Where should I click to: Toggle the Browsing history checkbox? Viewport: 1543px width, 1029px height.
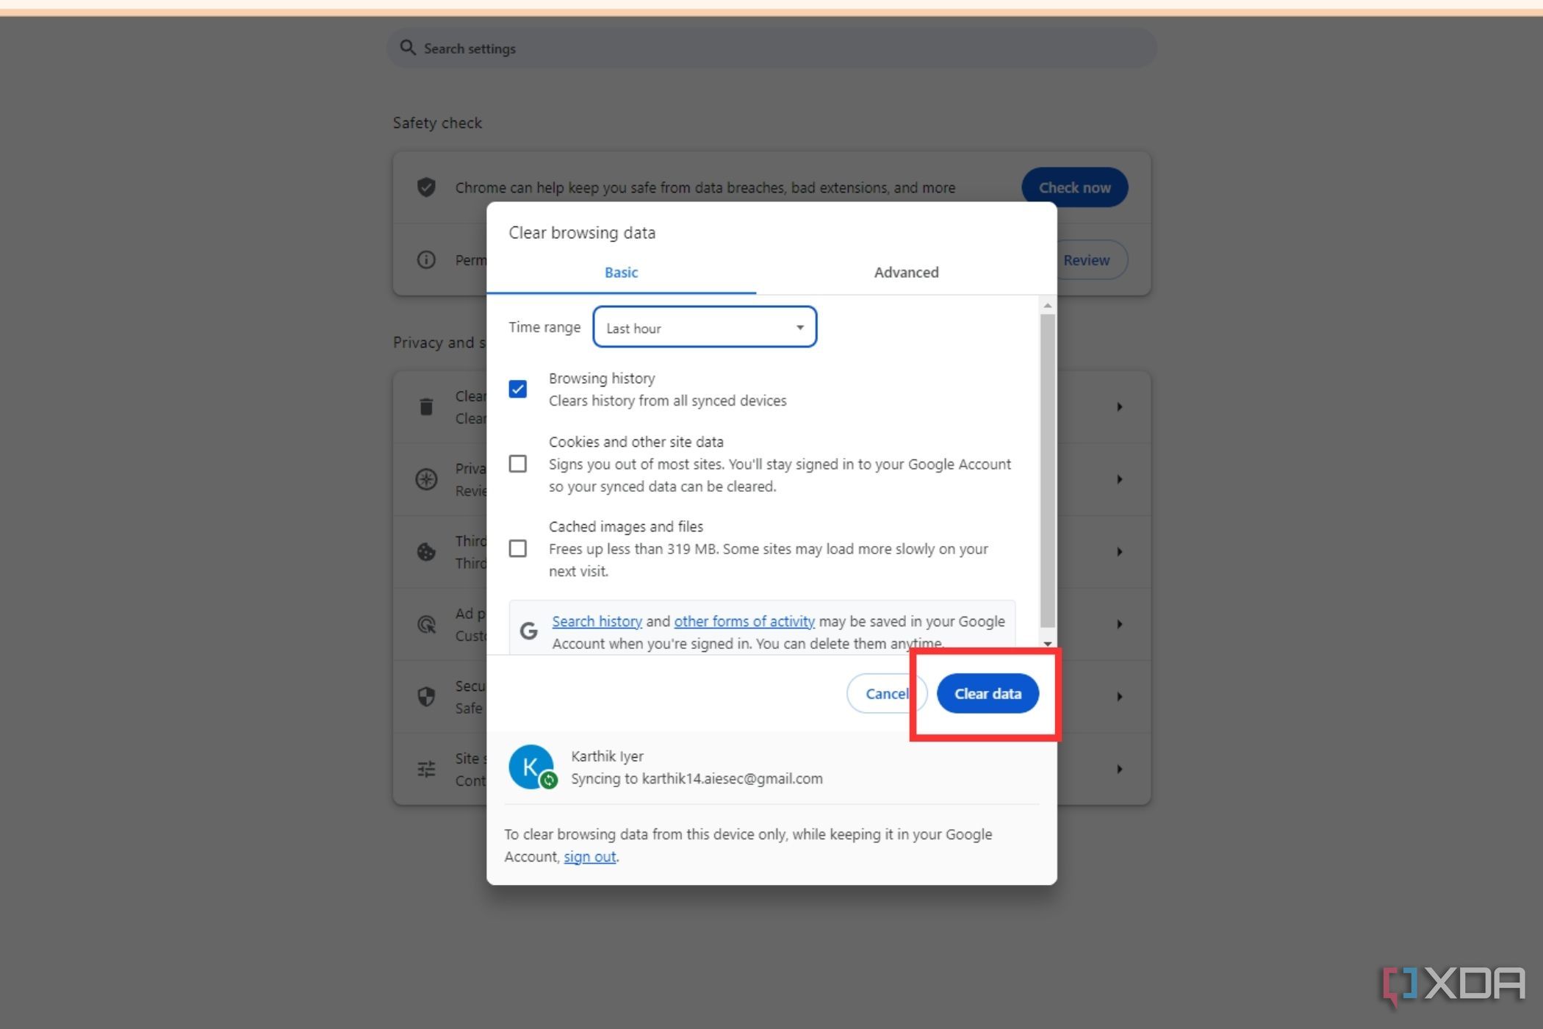(517, 388)
